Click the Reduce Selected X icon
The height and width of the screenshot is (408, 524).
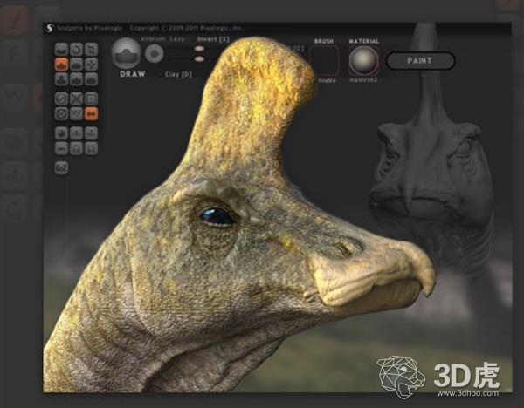click(x=76, y=99)
